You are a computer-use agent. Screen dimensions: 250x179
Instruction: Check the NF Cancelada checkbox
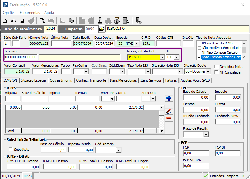pyautogui.click(x=216, y=72)
